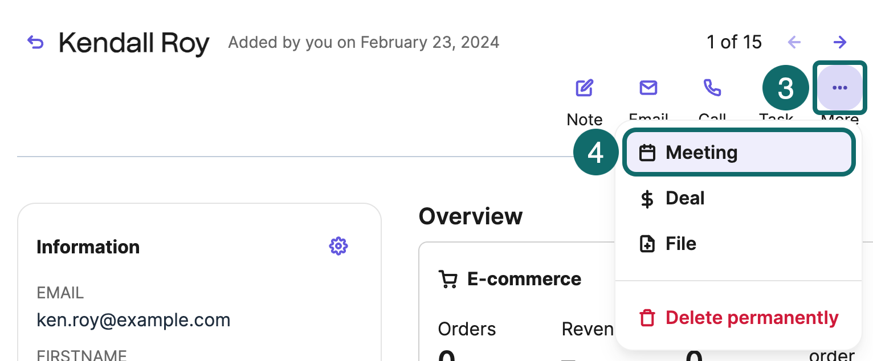Choose File from the More menu

(681, 244)
